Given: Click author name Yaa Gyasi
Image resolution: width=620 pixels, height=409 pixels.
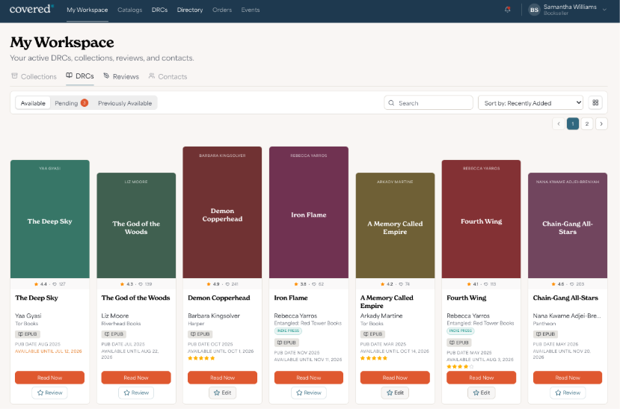Looking at the screenshot, I should 28,316.
